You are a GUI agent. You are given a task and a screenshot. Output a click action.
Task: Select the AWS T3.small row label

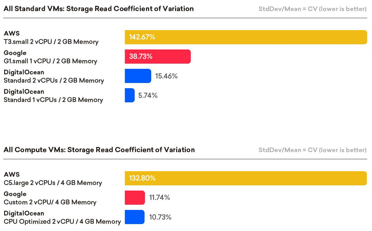point(51,38)
